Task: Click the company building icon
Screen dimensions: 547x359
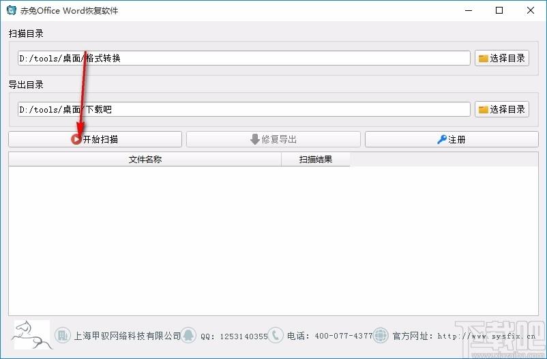Action: point(63,336)
